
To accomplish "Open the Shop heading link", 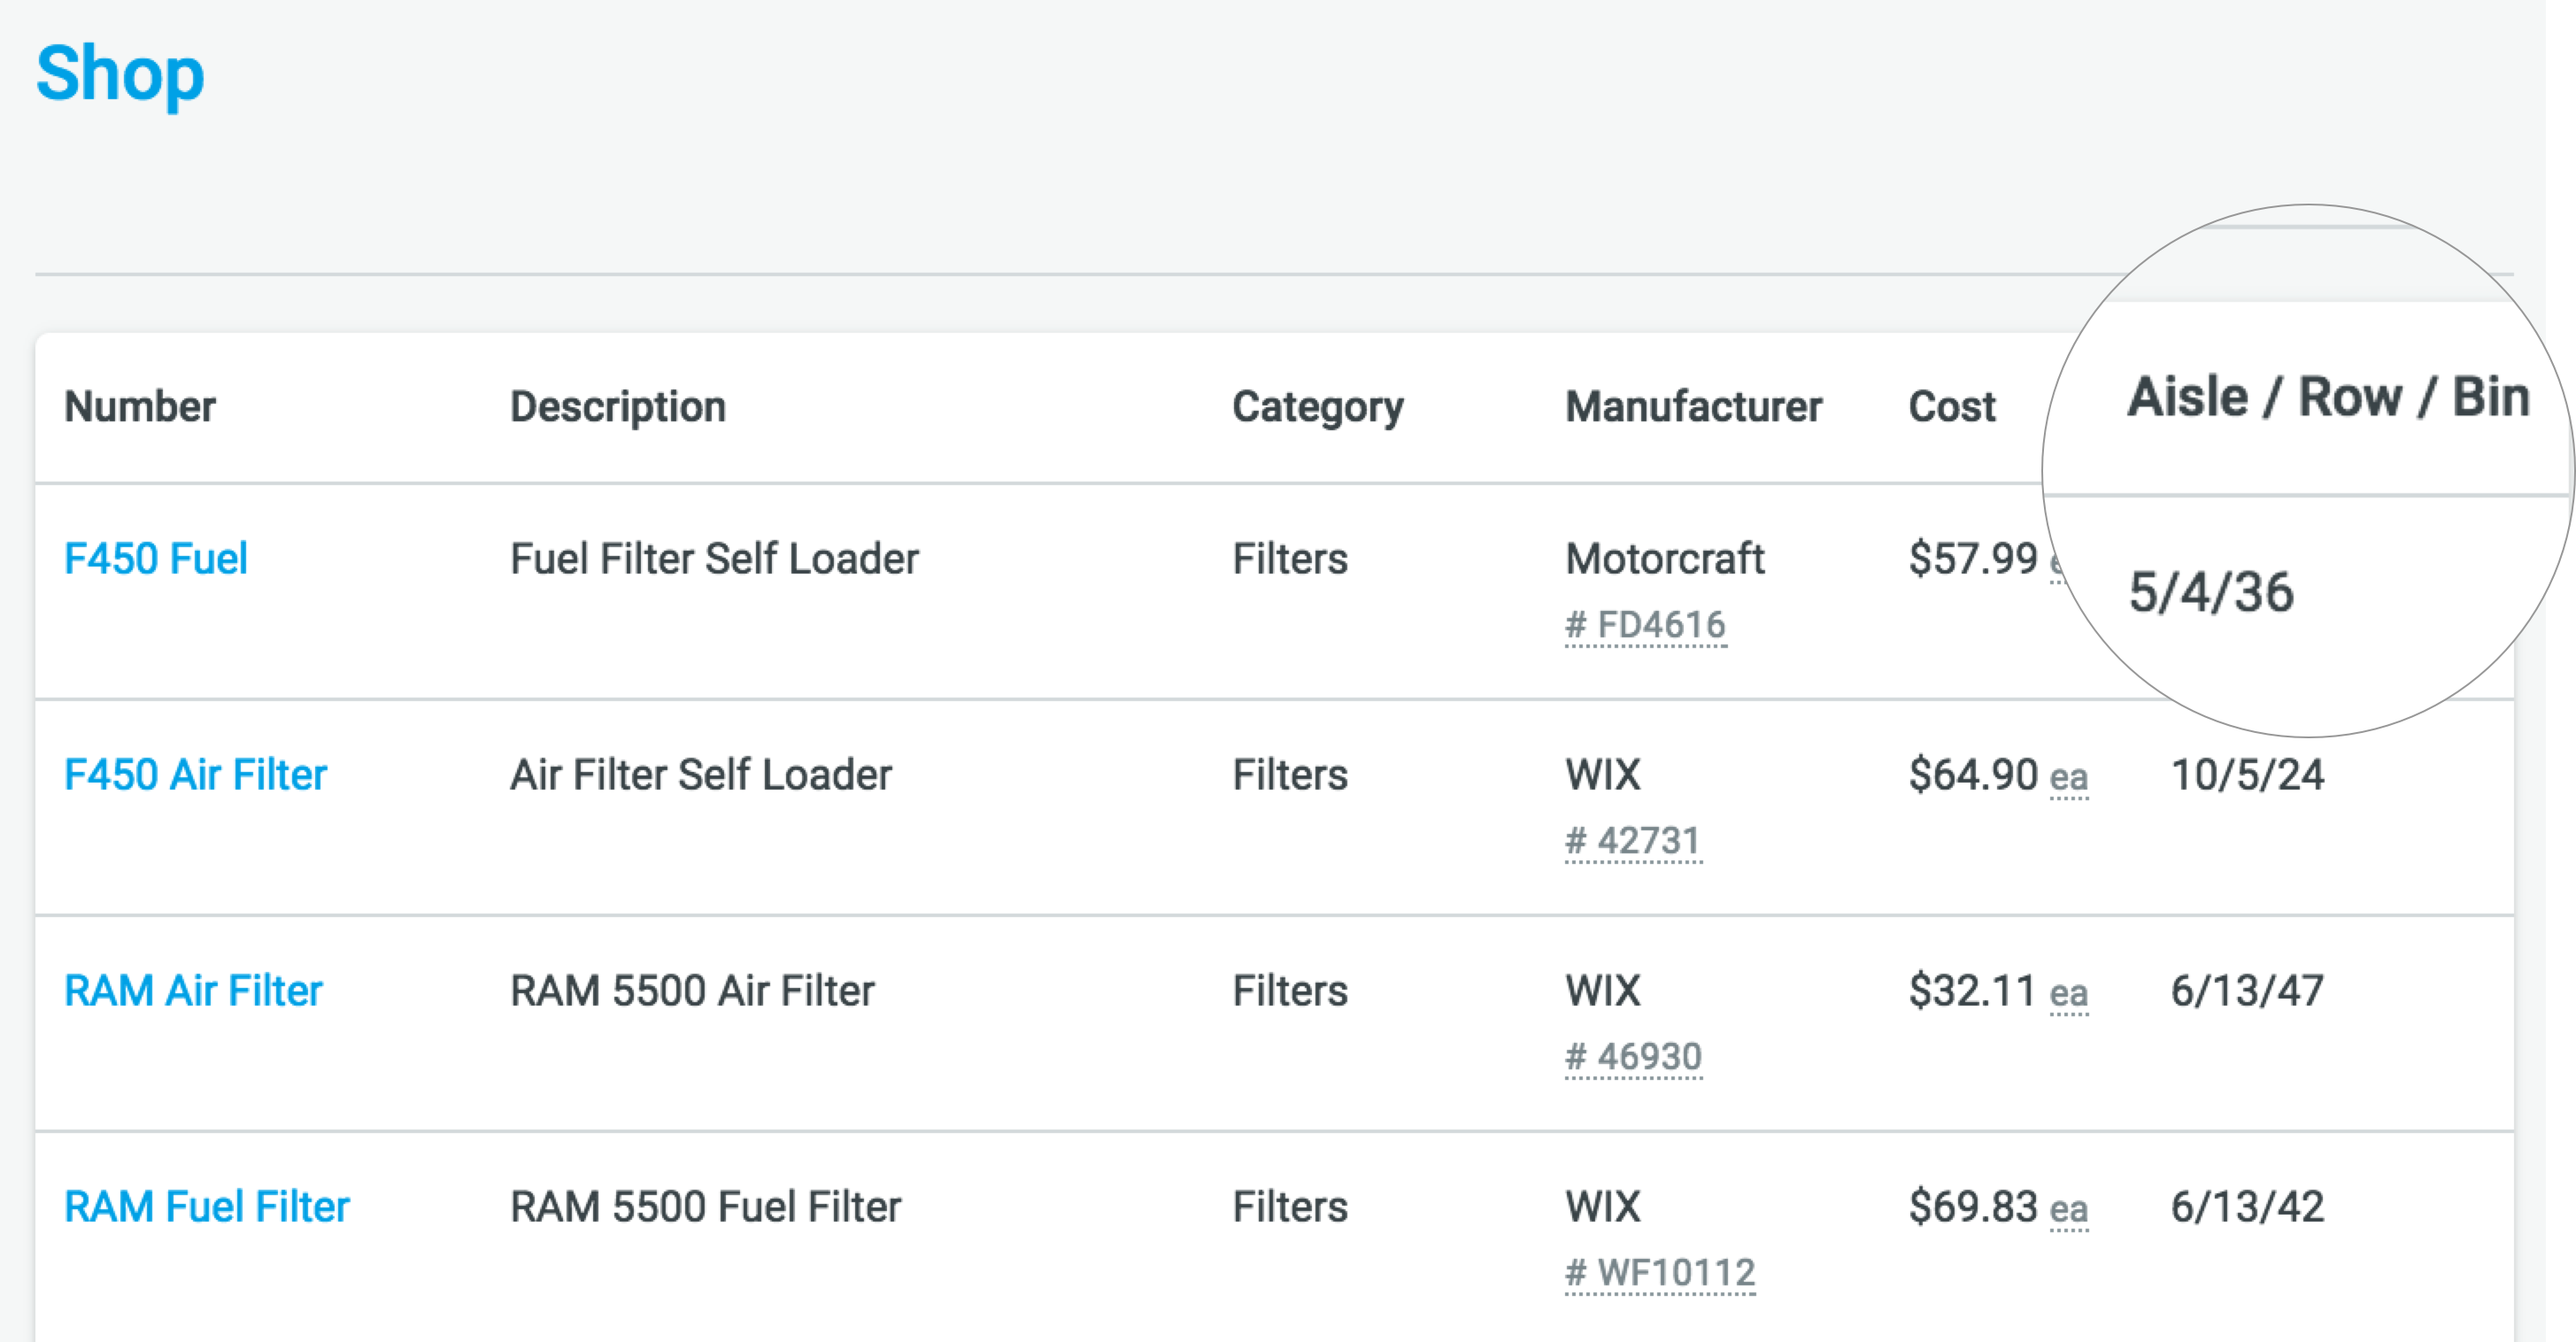I will [x=120, y=73].
